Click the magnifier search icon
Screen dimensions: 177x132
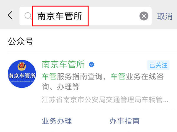click(x=28, y=16)
